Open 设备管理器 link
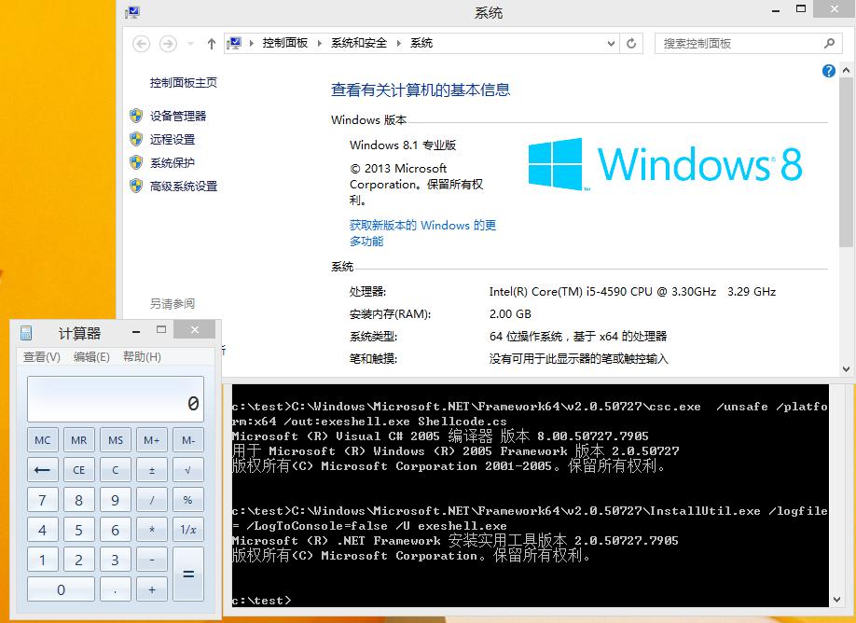 [x=178, y=116]
